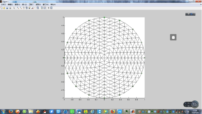Click the green marker at the circle's top
202x114 pixels.
(104, 17)
